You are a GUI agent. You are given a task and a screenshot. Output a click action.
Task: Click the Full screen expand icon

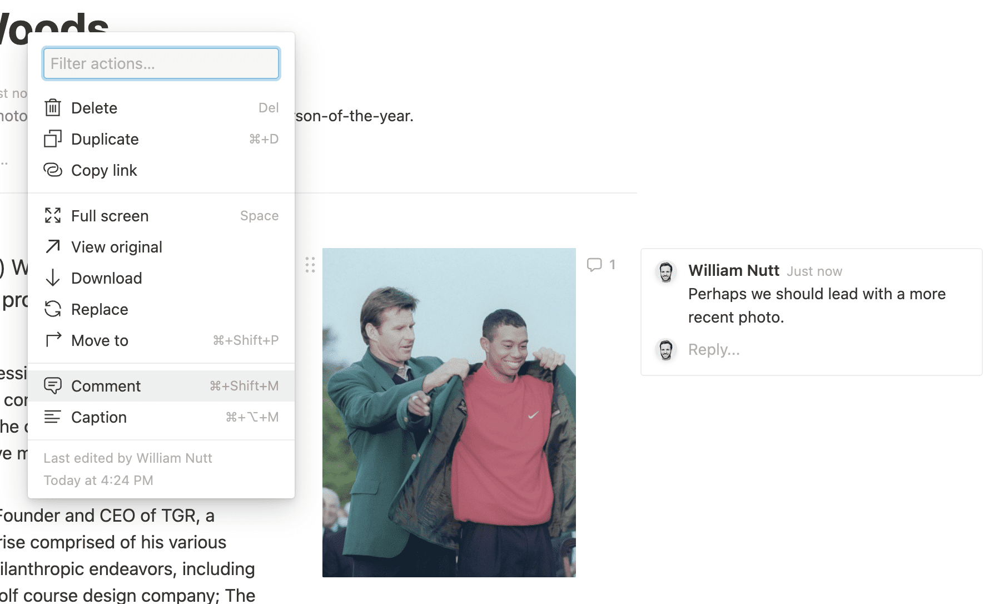(53, 215)
